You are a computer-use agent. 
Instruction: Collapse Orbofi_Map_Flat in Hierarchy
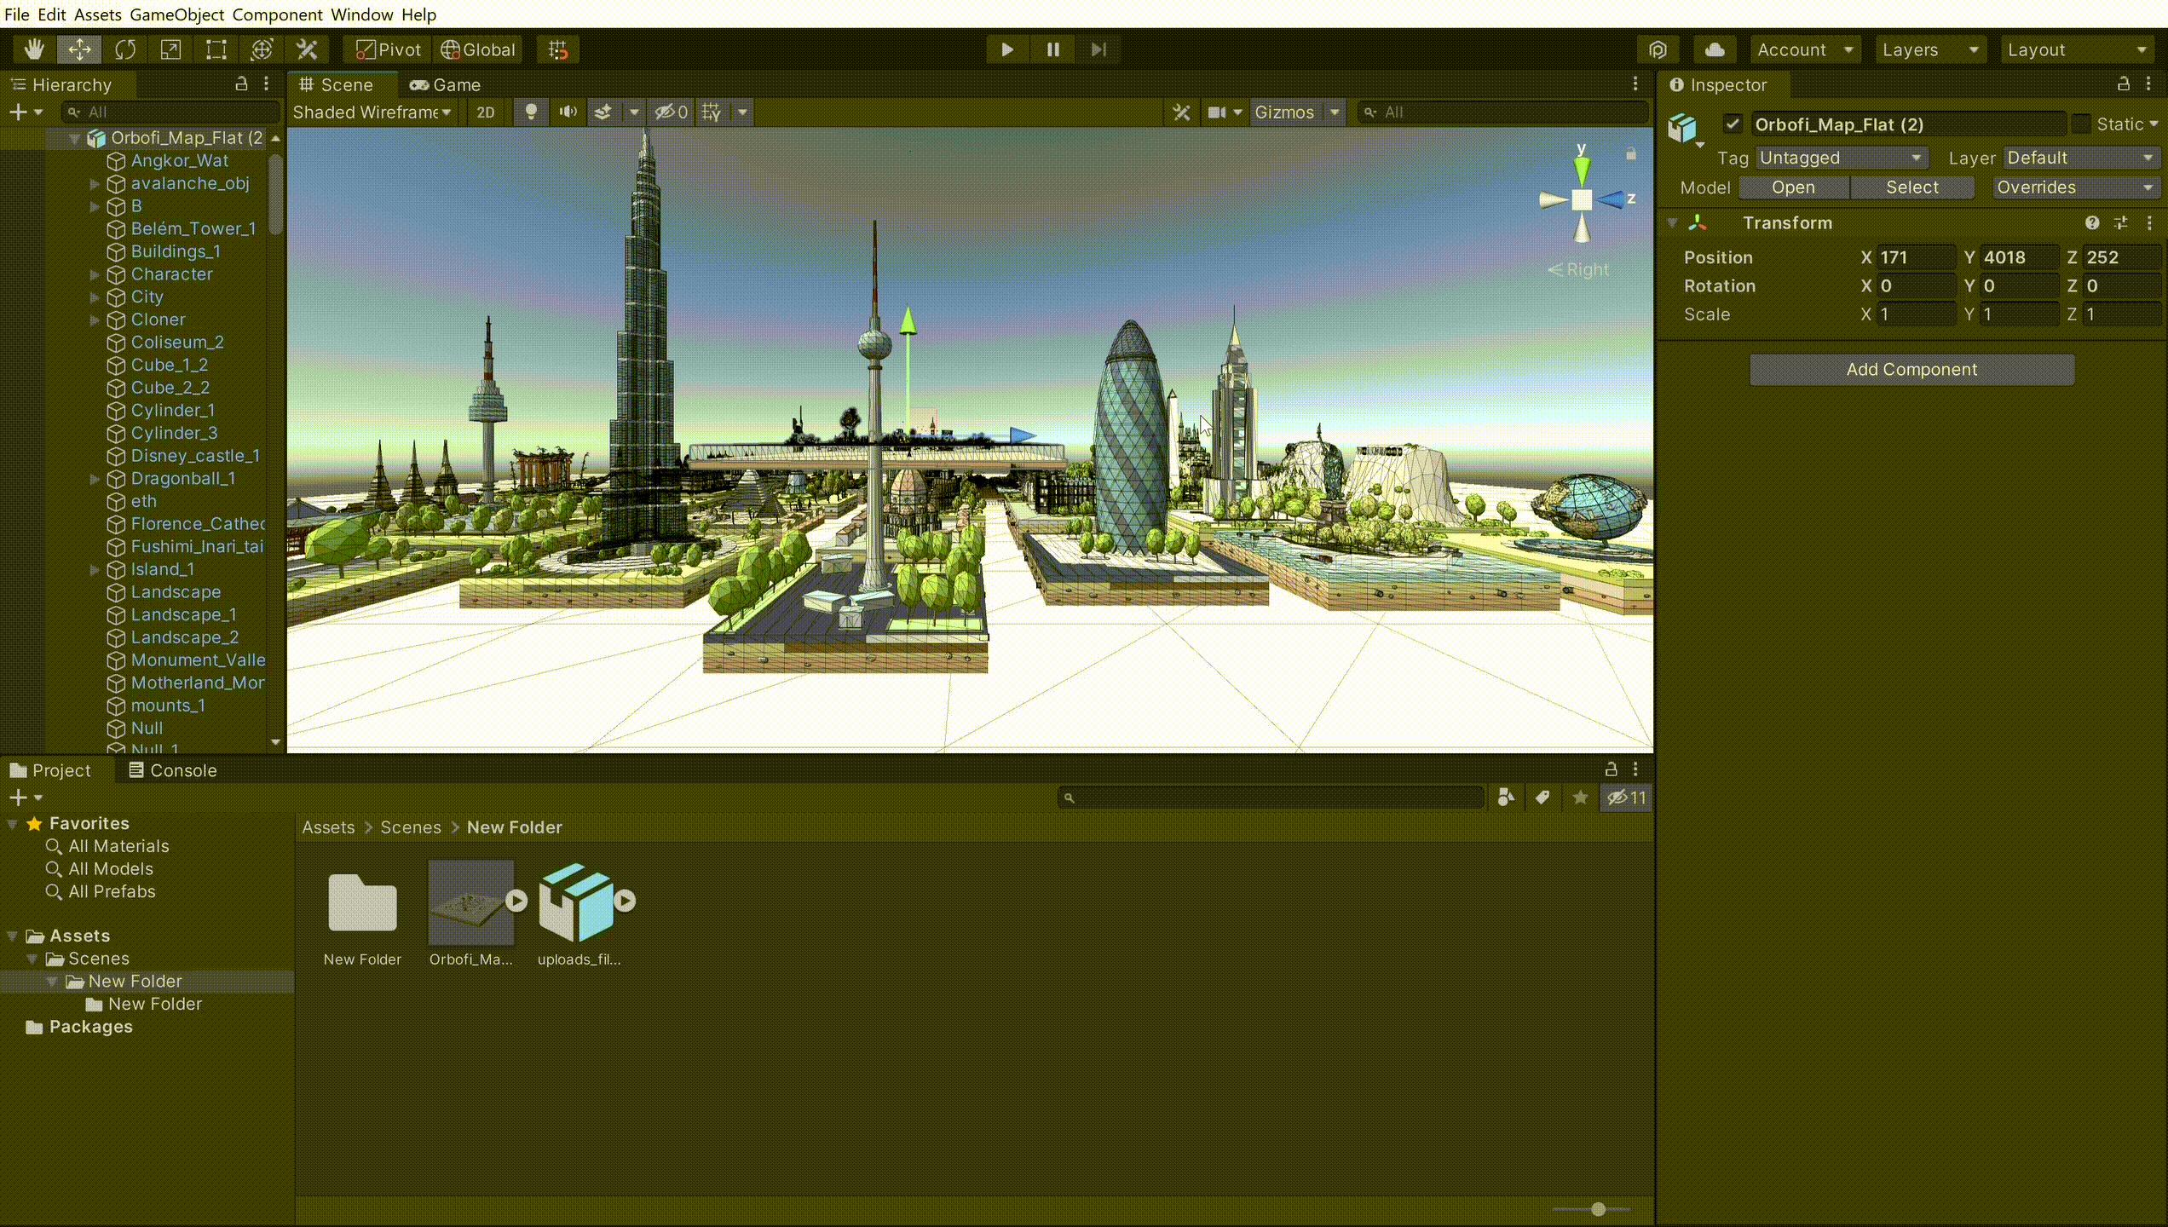(74, 138)
